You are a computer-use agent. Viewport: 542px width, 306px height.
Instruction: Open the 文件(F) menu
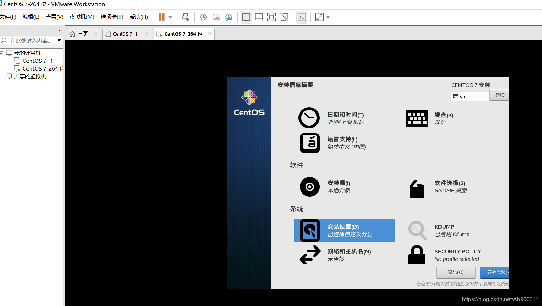(8, 17)
